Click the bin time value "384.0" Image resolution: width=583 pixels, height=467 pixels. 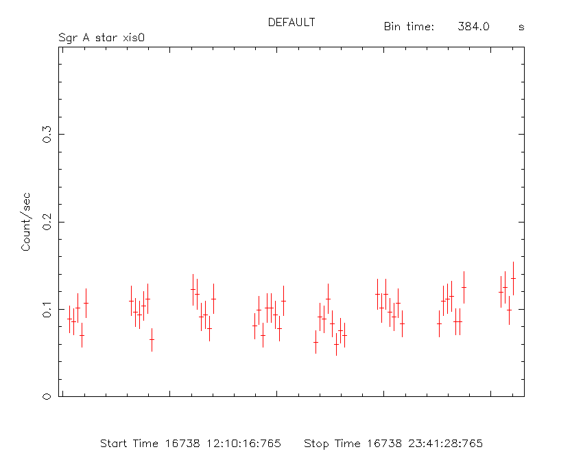tap(473, 27)
